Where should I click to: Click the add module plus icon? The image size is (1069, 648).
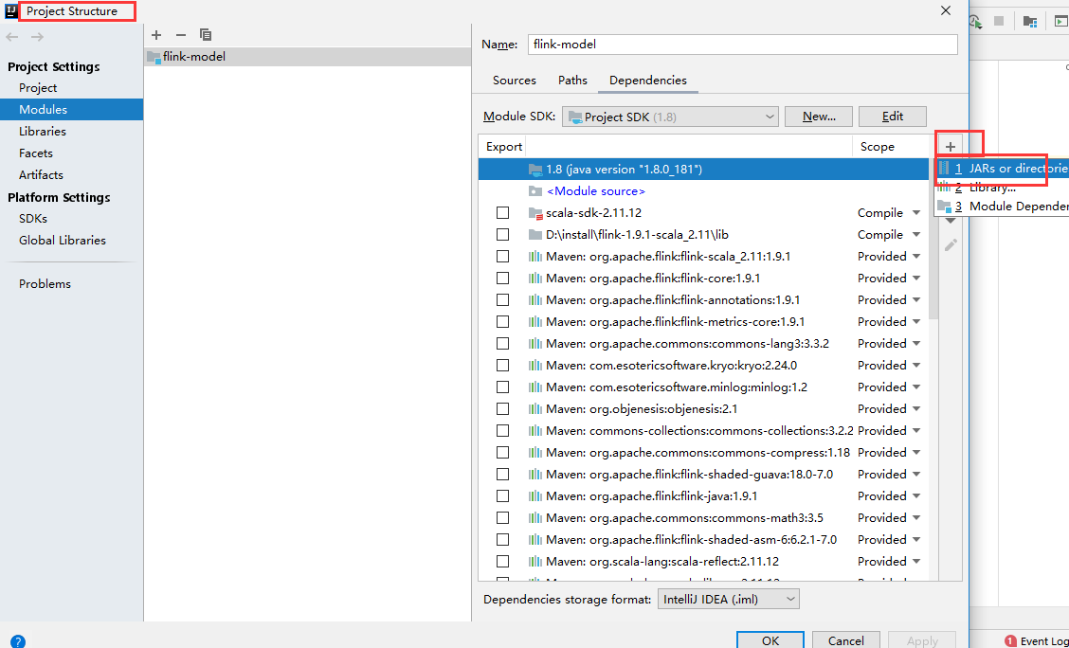156,35
